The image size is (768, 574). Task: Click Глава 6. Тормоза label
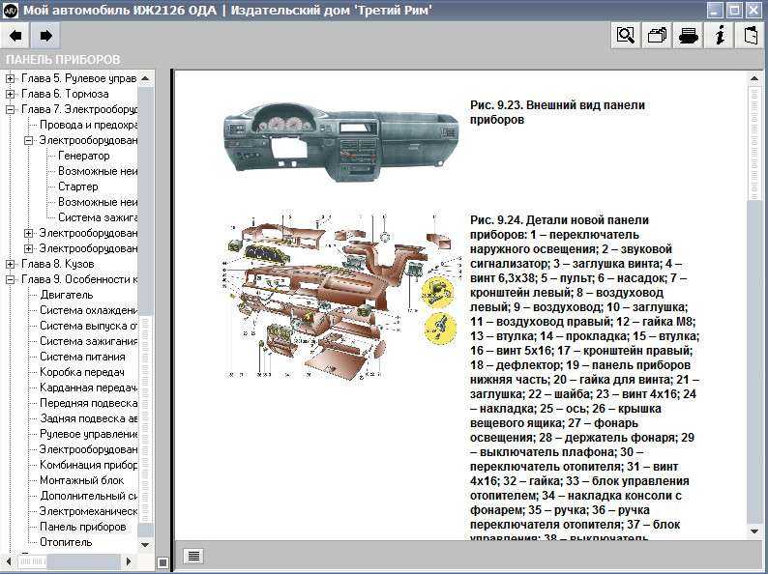[65, 94]
